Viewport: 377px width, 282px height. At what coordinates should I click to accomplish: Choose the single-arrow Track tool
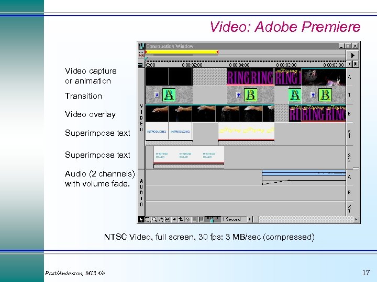tap(174, 219)
